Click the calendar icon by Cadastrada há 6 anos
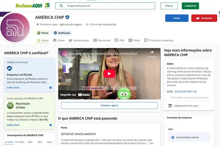Viewport: 220px width, 146px height. click(x=170, y=106)
